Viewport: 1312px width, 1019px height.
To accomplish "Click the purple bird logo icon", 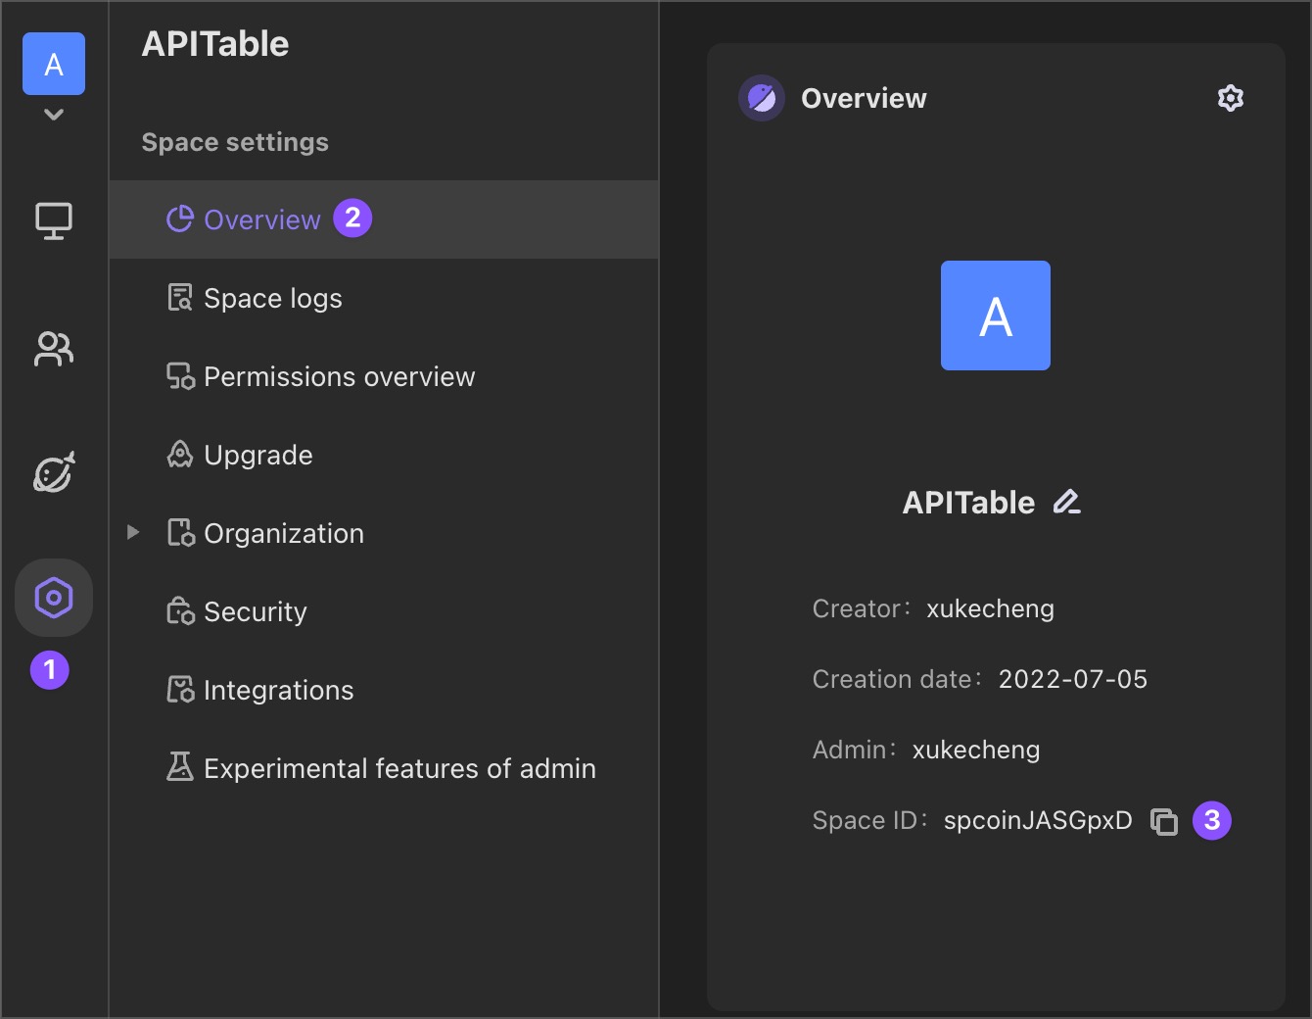I will pyautogui.click(x=762, y=98).
